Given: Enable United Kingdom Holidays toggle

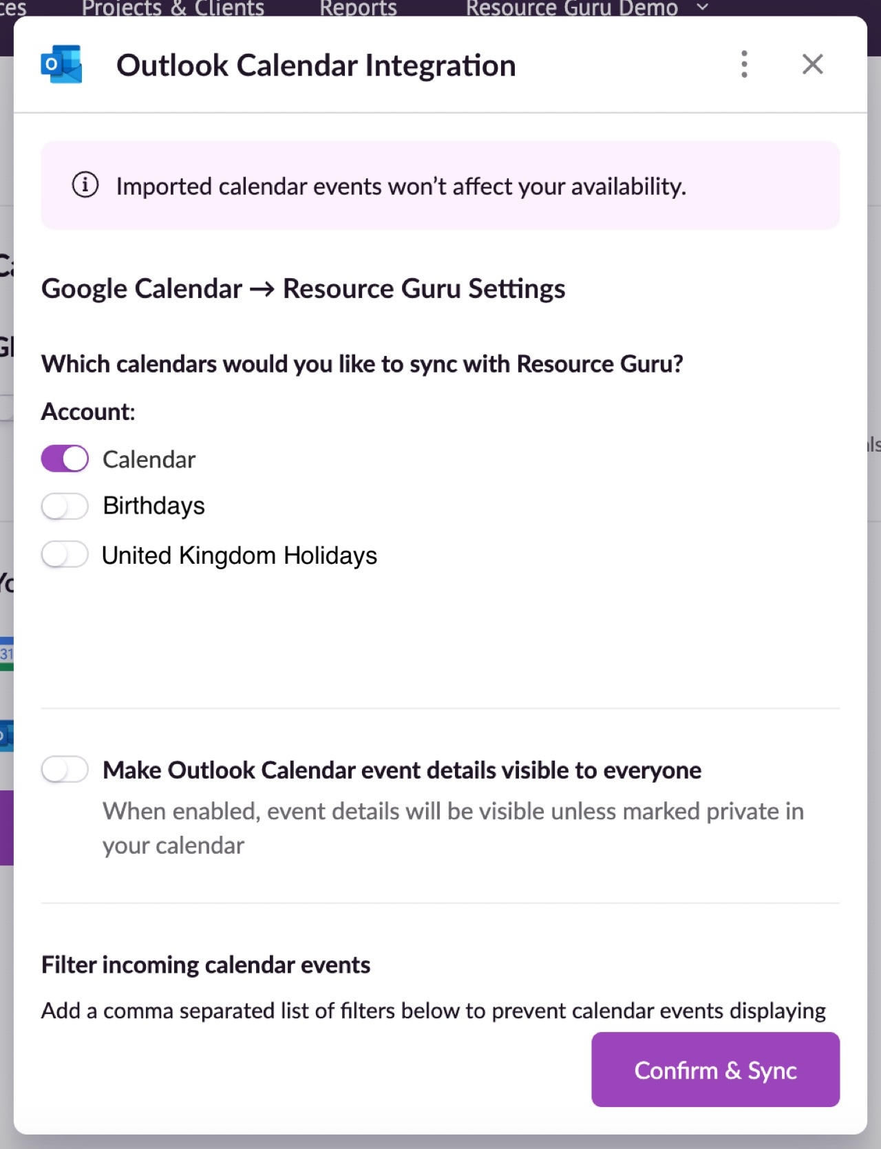Looking at the screenshot, I should (65, 554).
